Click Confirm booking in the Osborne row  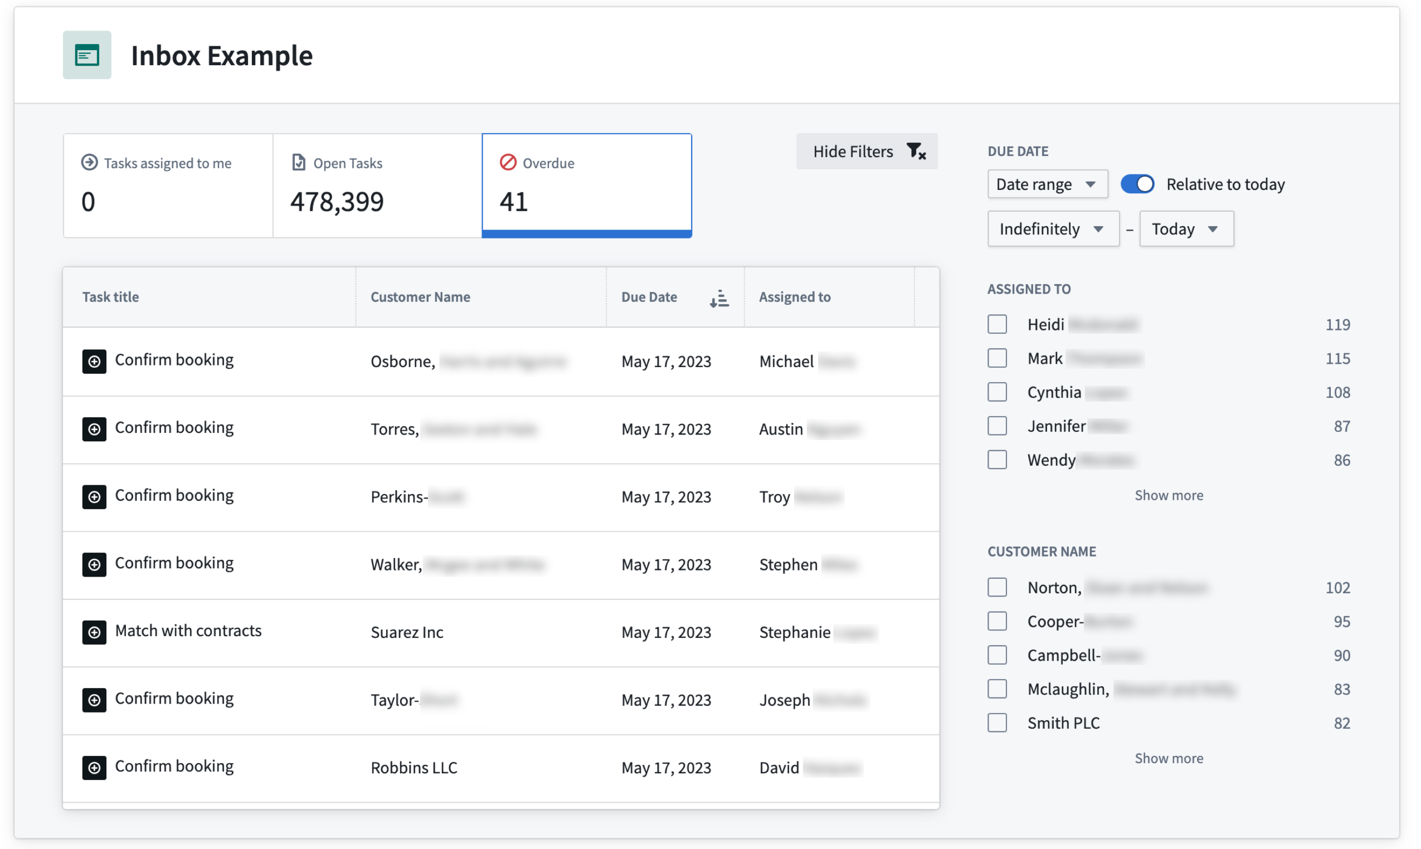click(x=174, y=360)
